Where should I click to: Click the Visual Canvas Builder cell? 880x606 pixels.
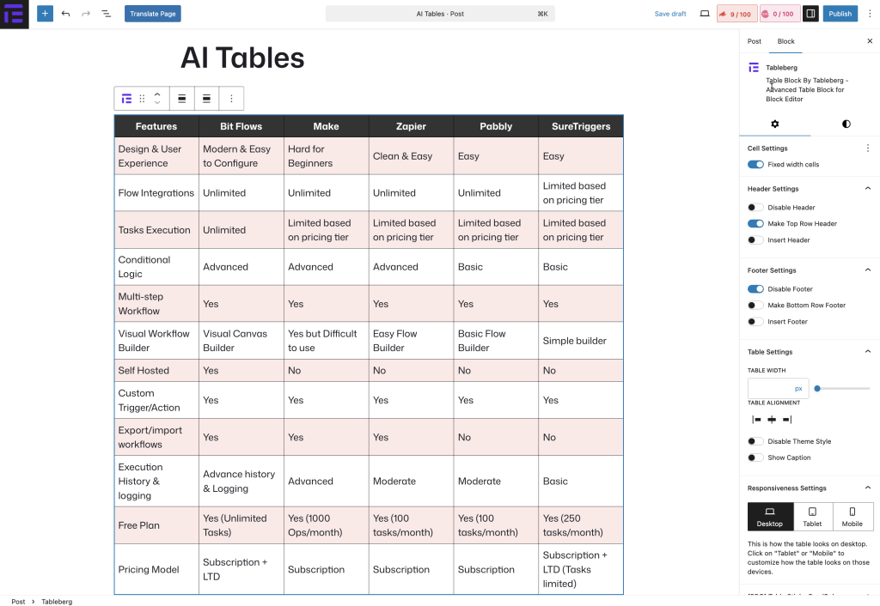point(241,341)
